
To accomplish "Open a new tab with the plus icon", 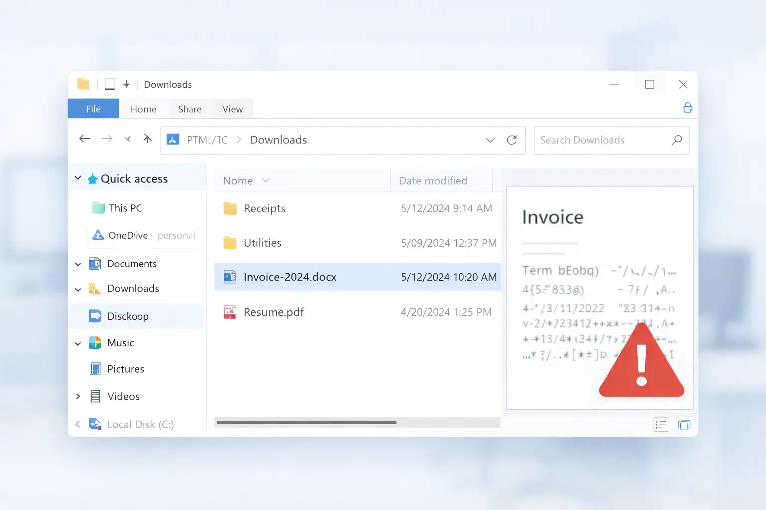I will click(x=126, y=84).
